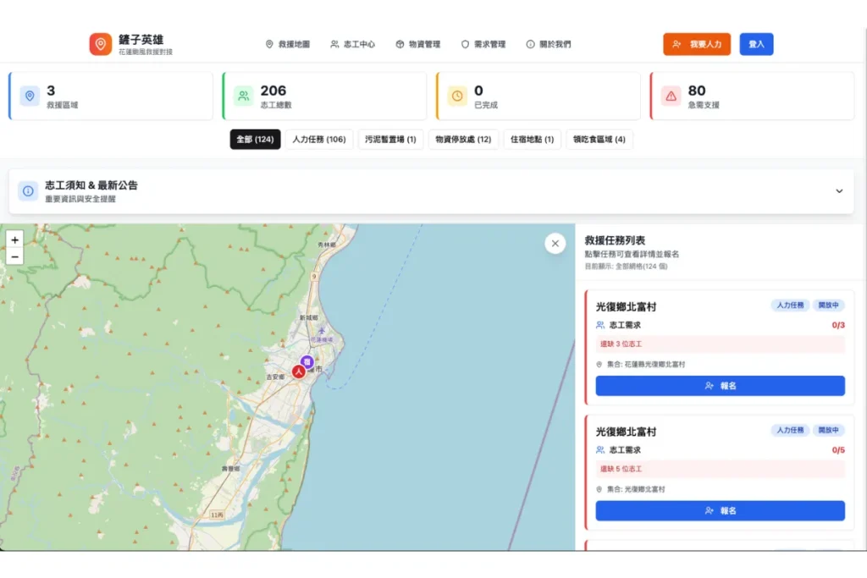Open 志工中心 in the navigation menu
Screen dimensions: 867x578
coord(353,44)
